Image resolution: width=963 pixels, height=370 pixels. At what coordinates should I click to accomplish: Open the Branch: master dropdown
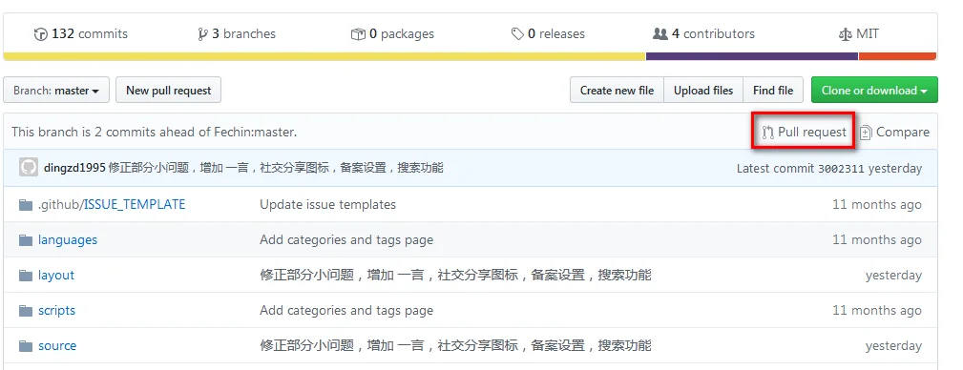coord(56,91)
